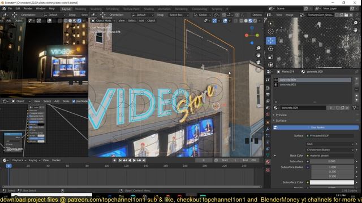Switch to the Layout workspace tab
Viewport: 362px width, 203px height.
coord(66,9)
